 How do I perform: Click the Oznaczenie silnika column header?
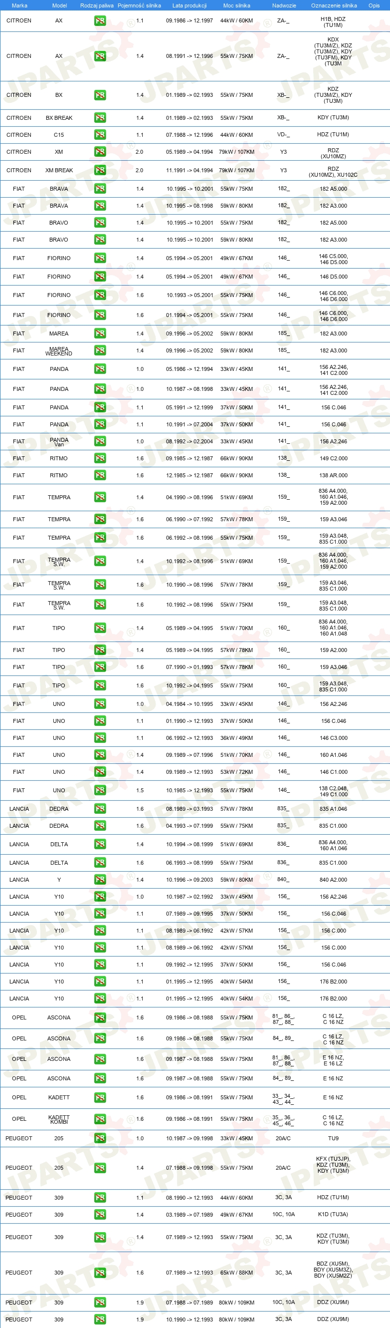click(334, 5)
